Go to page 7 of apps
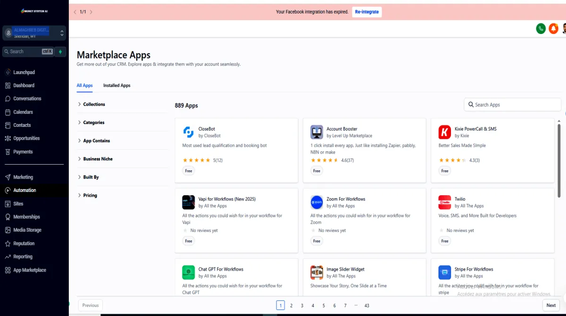Screen dimensions: 566x316 345,305
